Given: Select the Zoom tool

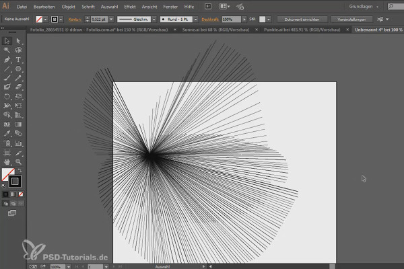Looking at the screenshot, I should [18, 161].
